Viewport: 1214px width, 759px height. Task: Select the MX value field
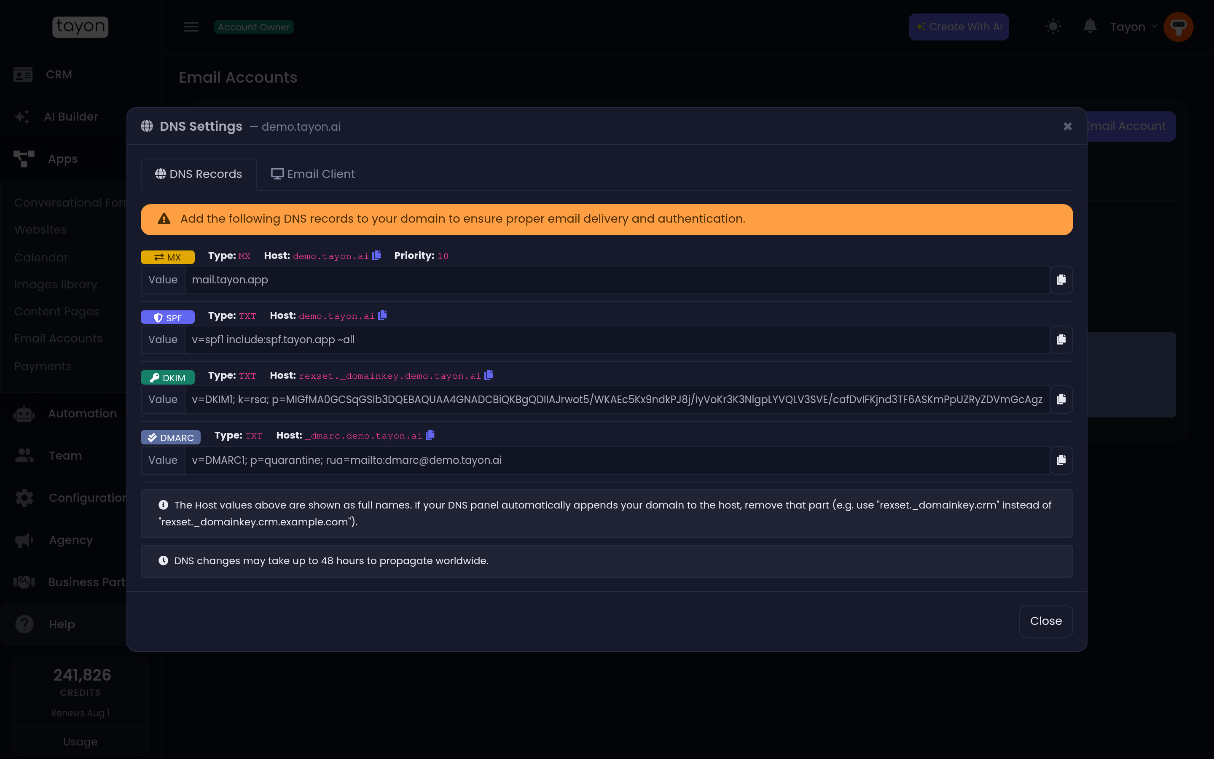(x=617, y=280)
